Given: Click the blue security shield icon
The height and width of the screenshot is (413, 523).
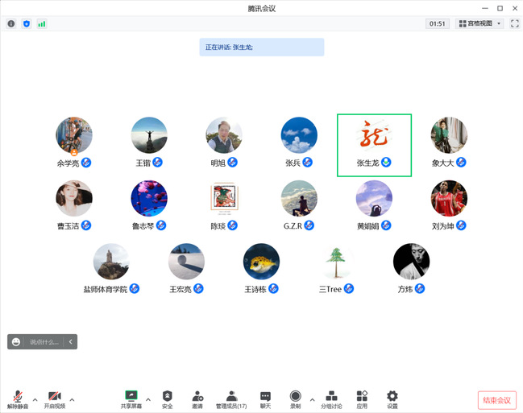Looking at the screenshot, I should coord(27,23).
